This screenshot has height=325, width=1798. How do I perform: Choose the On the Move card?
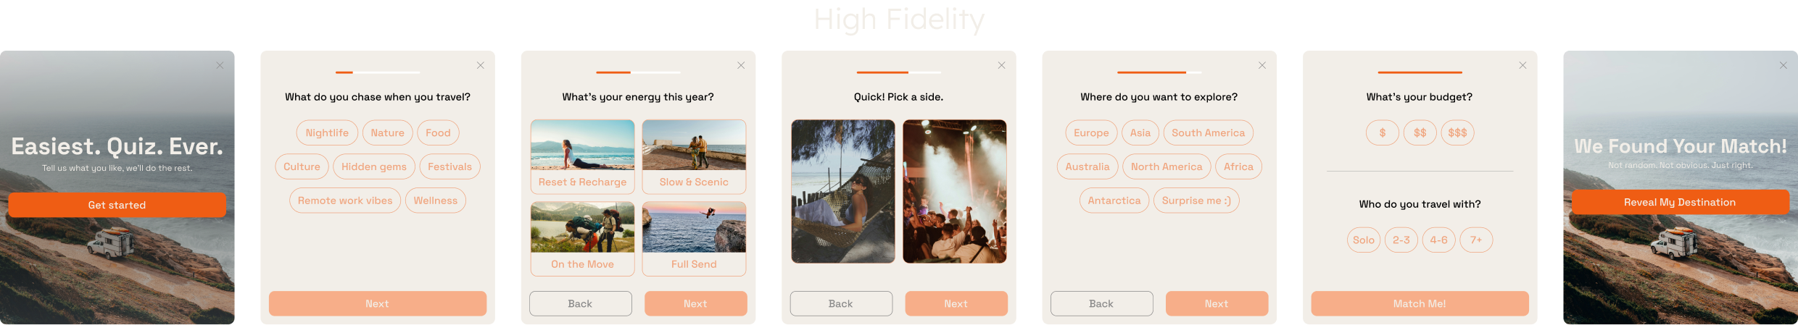click(582, 239)
